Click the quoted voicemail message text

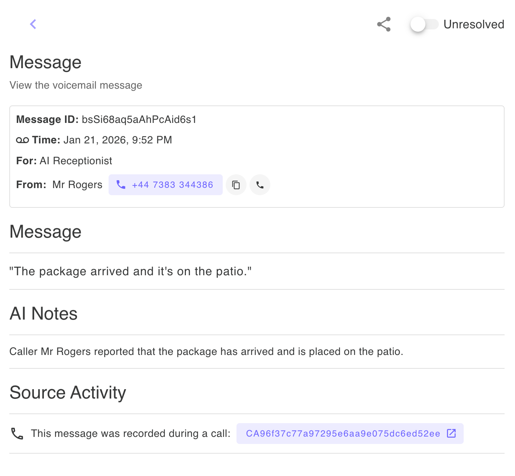131,271
